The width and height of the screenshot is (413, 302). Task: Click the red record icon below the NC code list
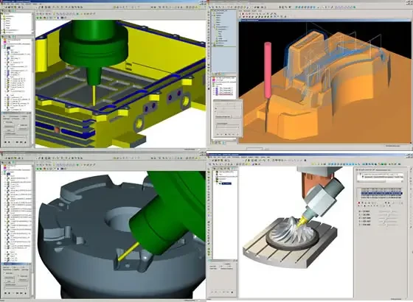(x=358, y=203)
